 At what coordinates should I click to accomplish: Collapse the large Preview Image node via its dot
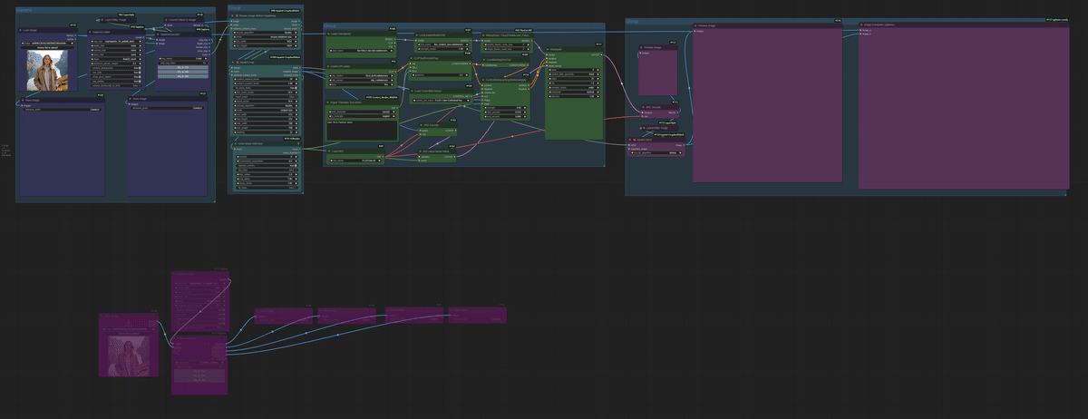(x=695, y=25)
